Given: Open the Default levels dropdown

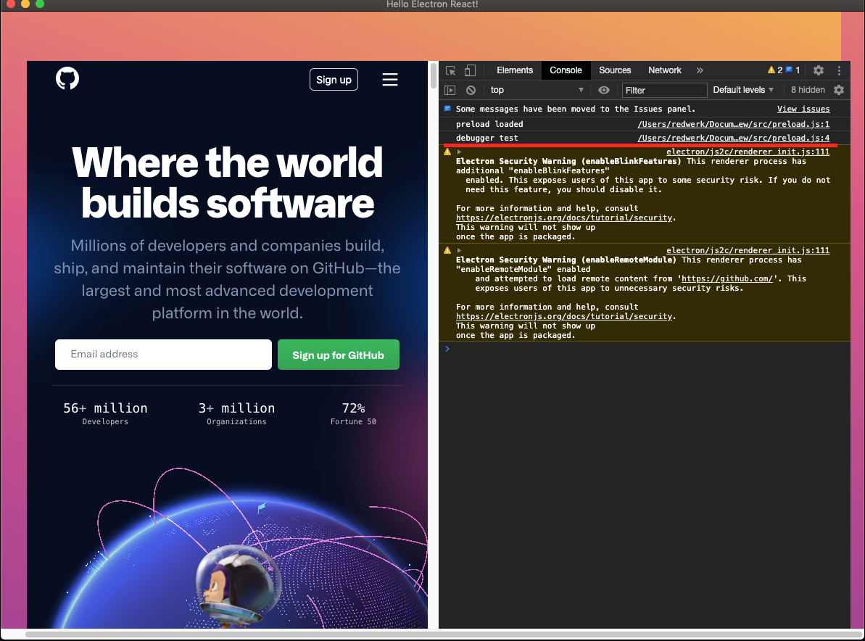Looking at the screenshot, I should click(x=743, y=90).
